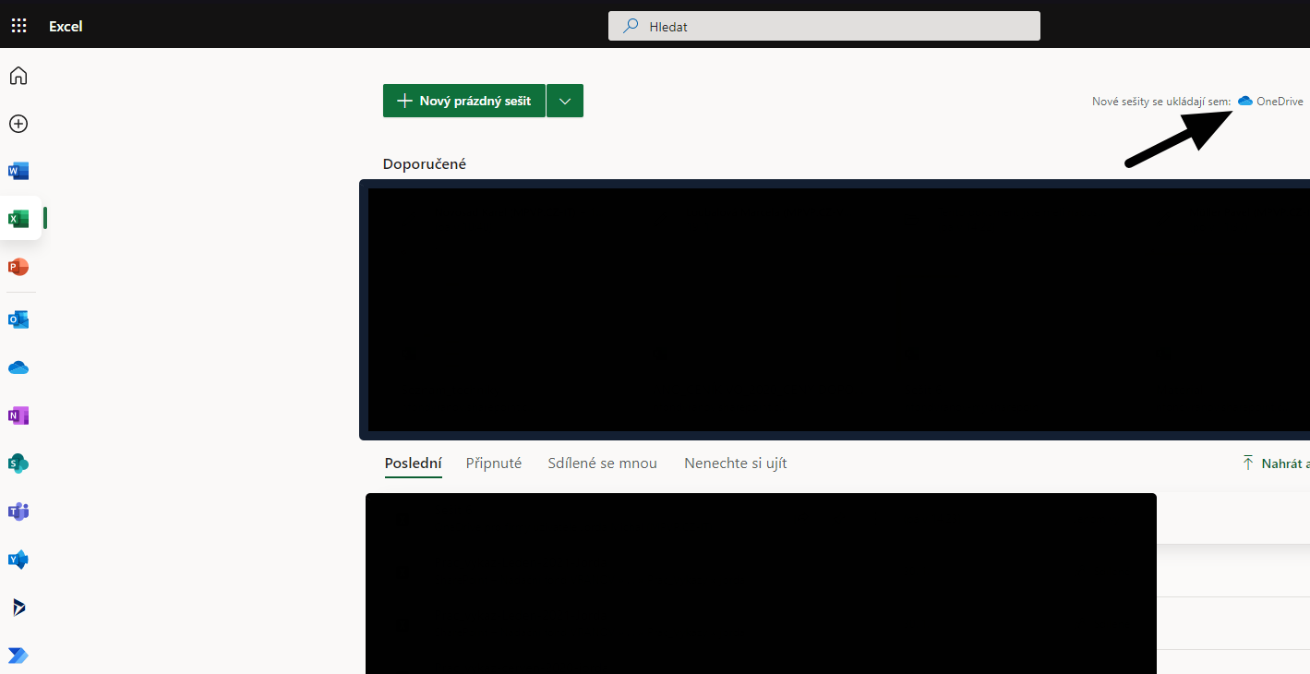The height and width of the screenshot is (674, 1310).
Task: Open the app launcher grid icon
Action: tap(18, 26)
